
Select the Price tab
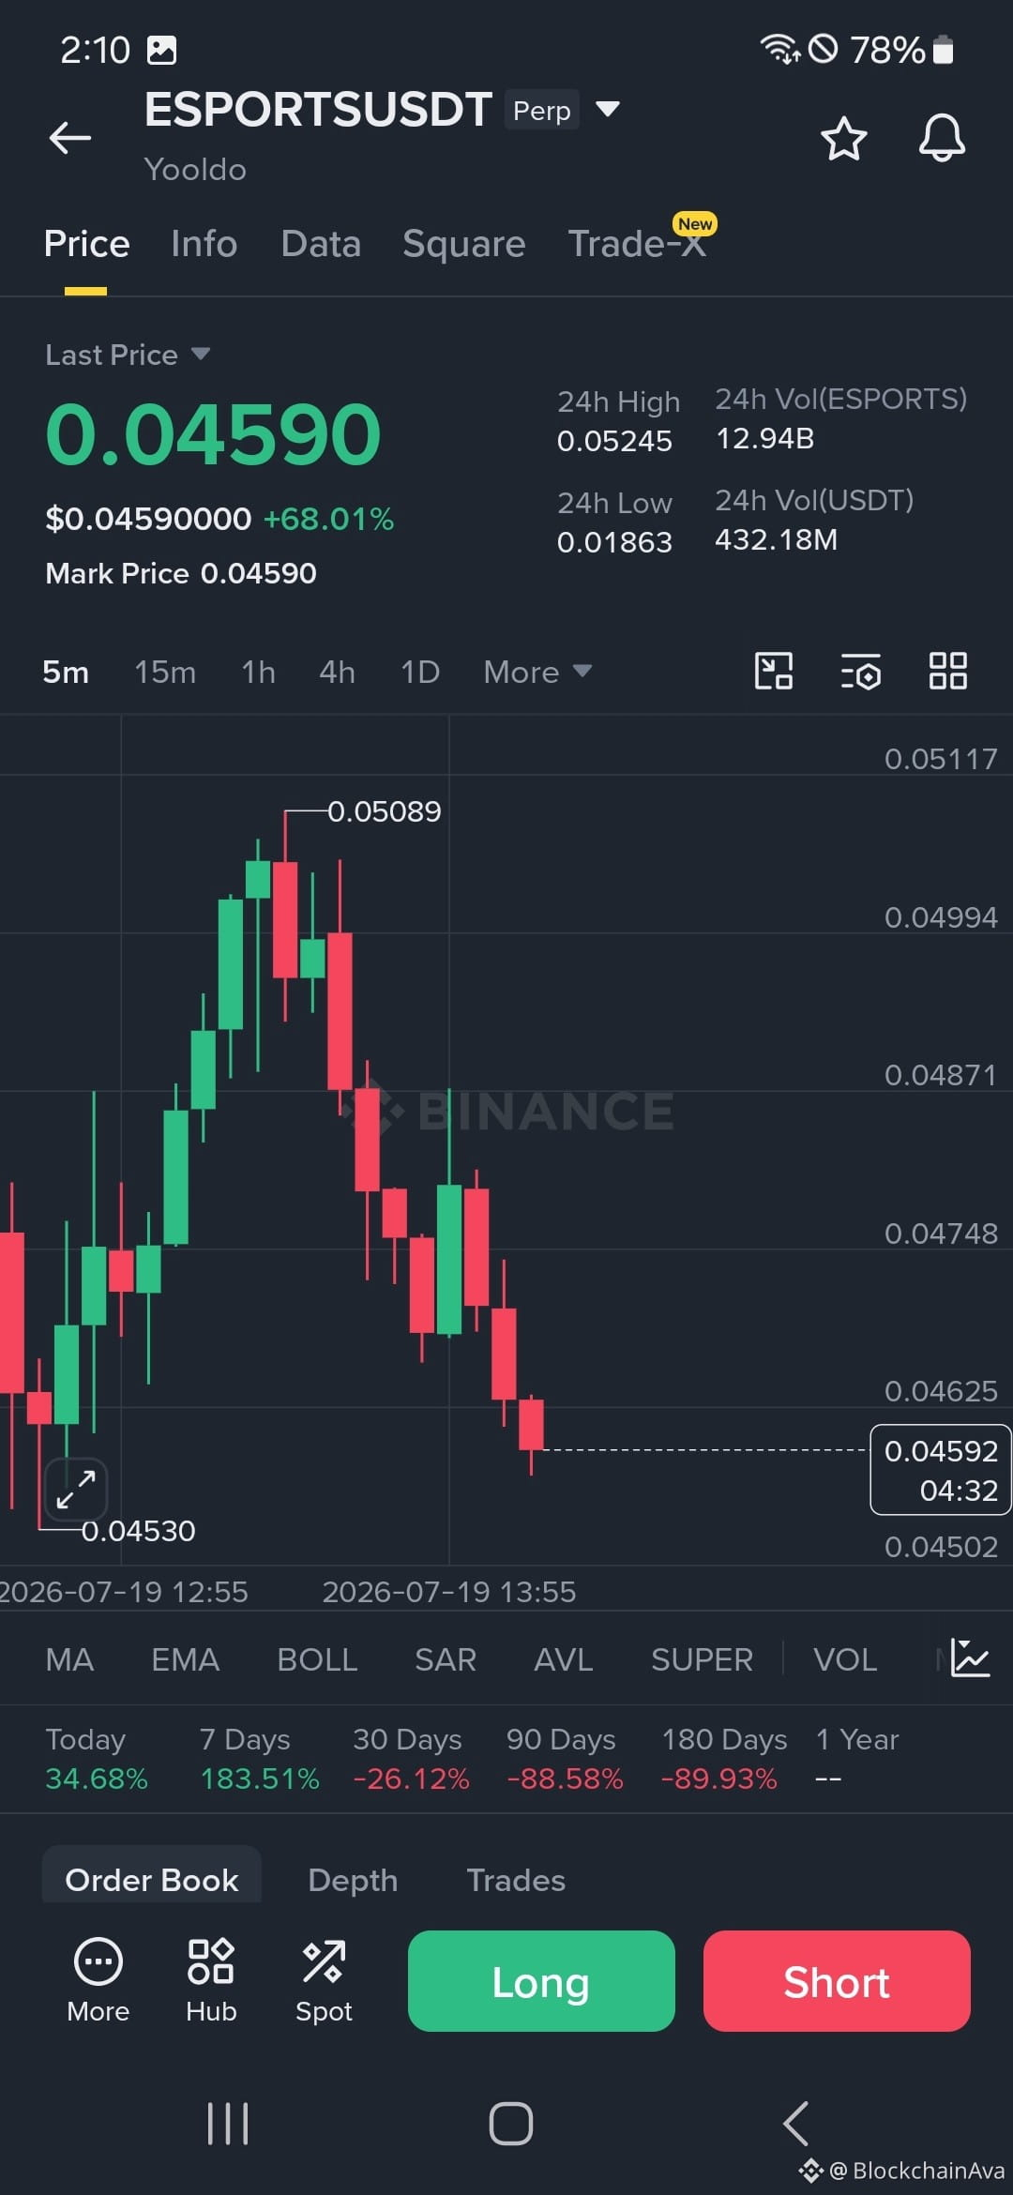pyautogui.click(x=86, y=244)
